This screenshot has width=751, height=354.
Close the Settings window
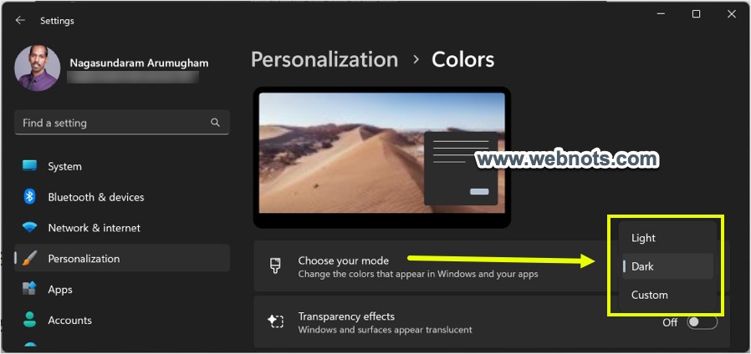(732, 14)
